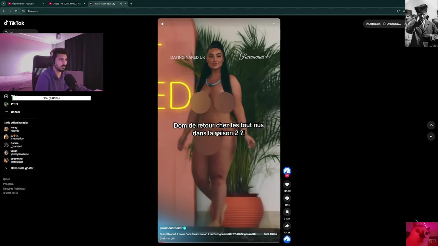
Task: Click the browser forward arrow
Action: pyautogui.click(x=10, y=11)
